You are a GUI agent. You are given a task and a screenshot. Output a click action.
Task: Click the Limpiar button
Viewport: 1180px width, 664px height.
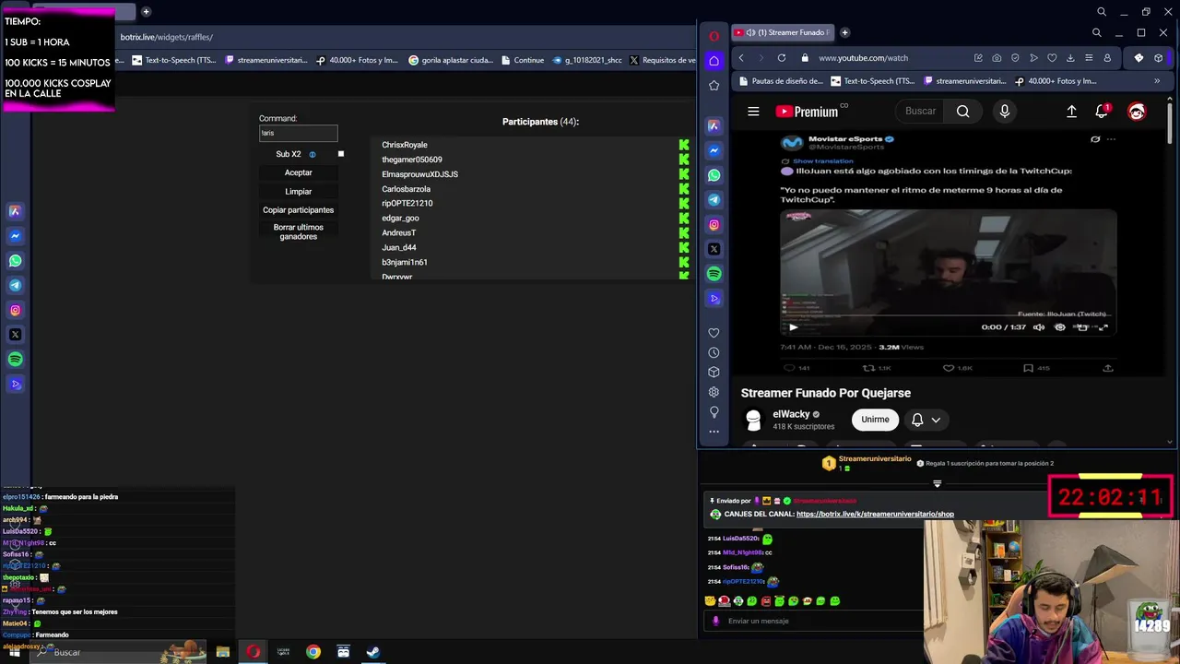tap(298, 192)
